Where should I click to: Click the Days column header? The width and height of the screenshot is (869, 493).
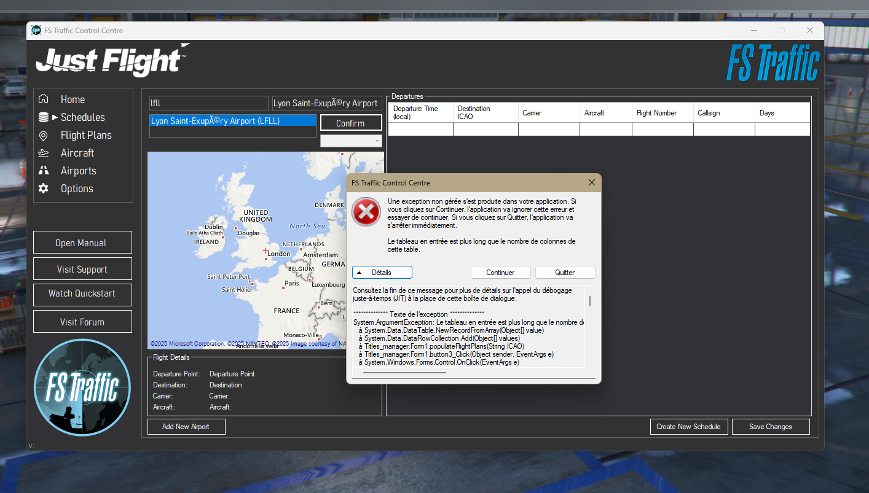click(x=782, y=112)
